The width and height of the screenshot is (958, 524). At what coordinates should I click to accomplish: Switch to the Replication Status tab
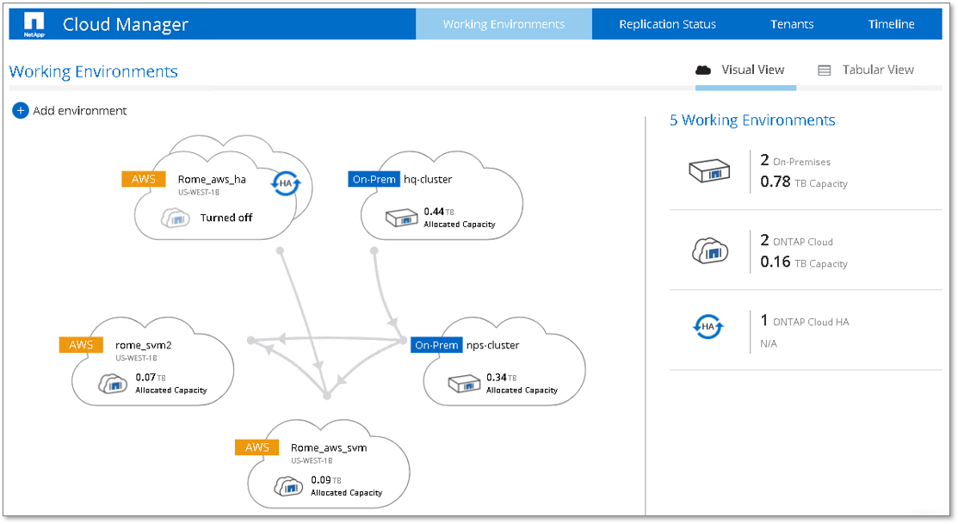(x=667, y=24)
